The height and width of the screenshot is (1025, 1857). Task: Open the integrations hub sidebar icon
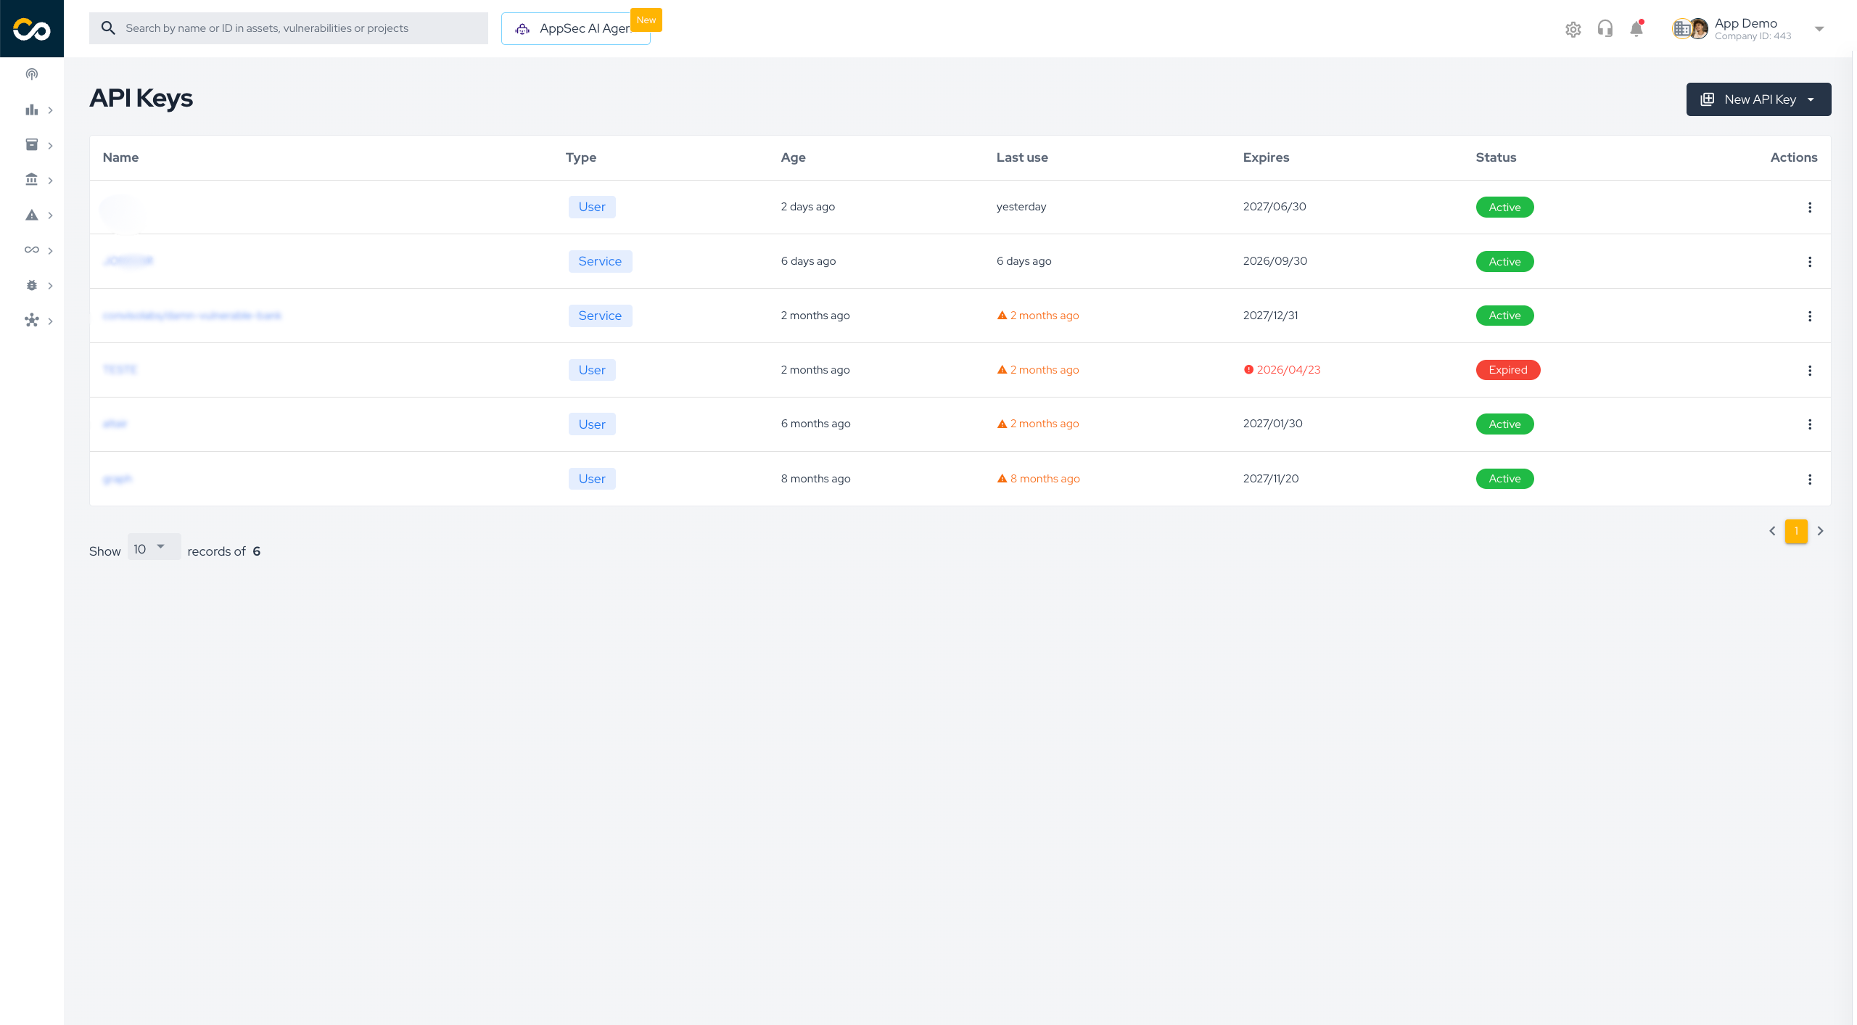pyautogui.click(x=32, y=321)
